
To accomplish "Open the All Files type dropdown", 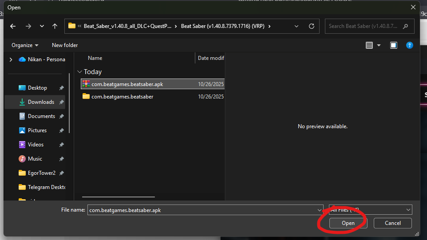I will (x=370, y=210).
